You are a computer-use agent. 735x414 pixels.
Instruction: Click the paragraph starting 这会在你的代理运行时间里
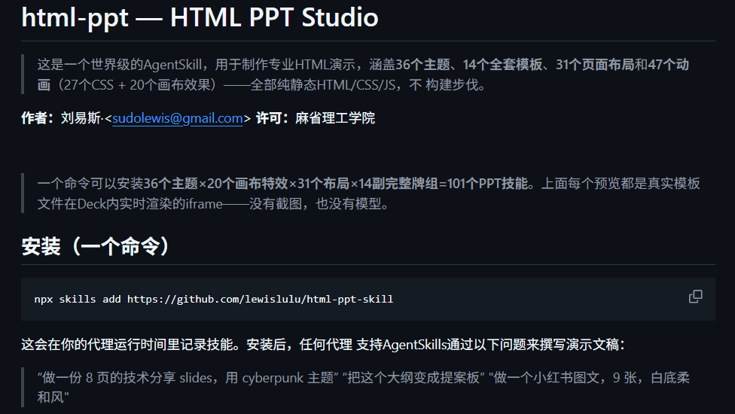pos(323,345)
